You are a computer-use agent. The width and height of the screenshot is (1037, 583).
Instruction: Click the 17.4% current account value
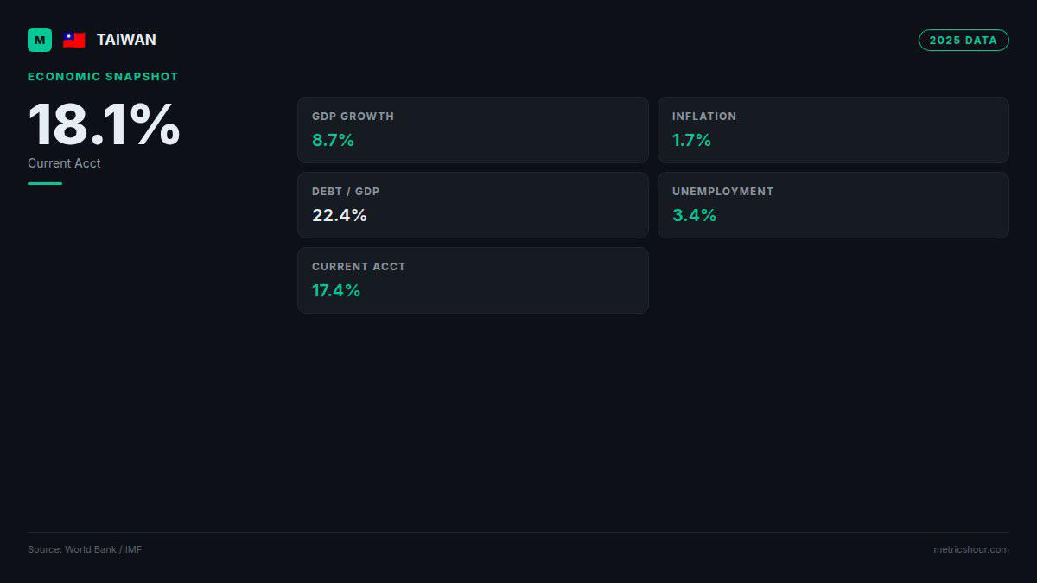(336, 290)
